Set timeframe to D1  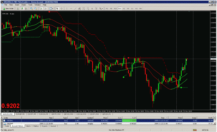[132, 9]
